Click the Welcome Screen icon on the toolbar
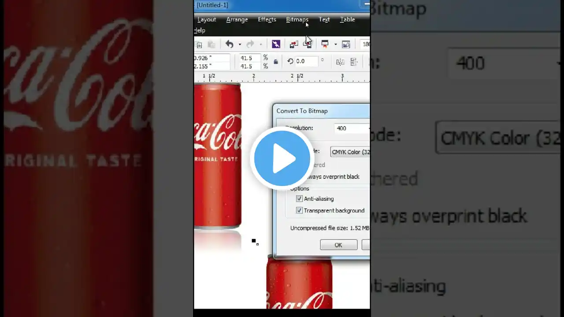Viewport: 564px width, 317px height. coord(346,44)
